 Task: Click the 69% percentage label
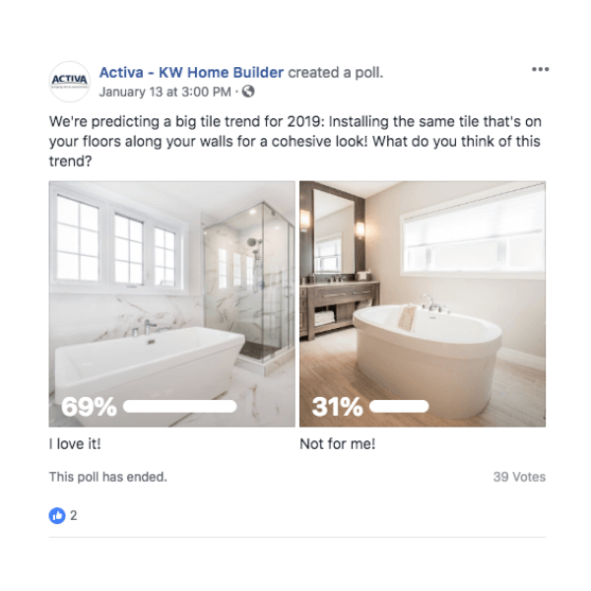click(89, 407)
